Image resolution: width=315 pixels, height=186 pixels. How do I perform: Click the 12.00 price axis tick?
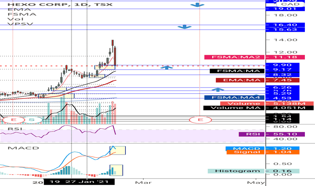[286, 52]
